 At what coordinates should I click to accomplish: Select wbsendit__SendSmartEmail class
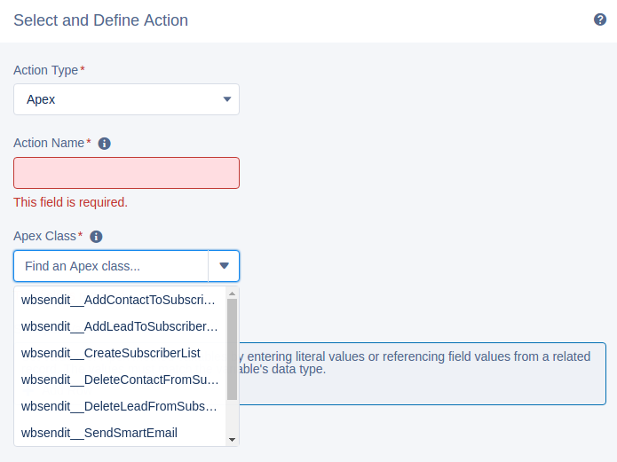pyautogui.click(x=99, y=433)
